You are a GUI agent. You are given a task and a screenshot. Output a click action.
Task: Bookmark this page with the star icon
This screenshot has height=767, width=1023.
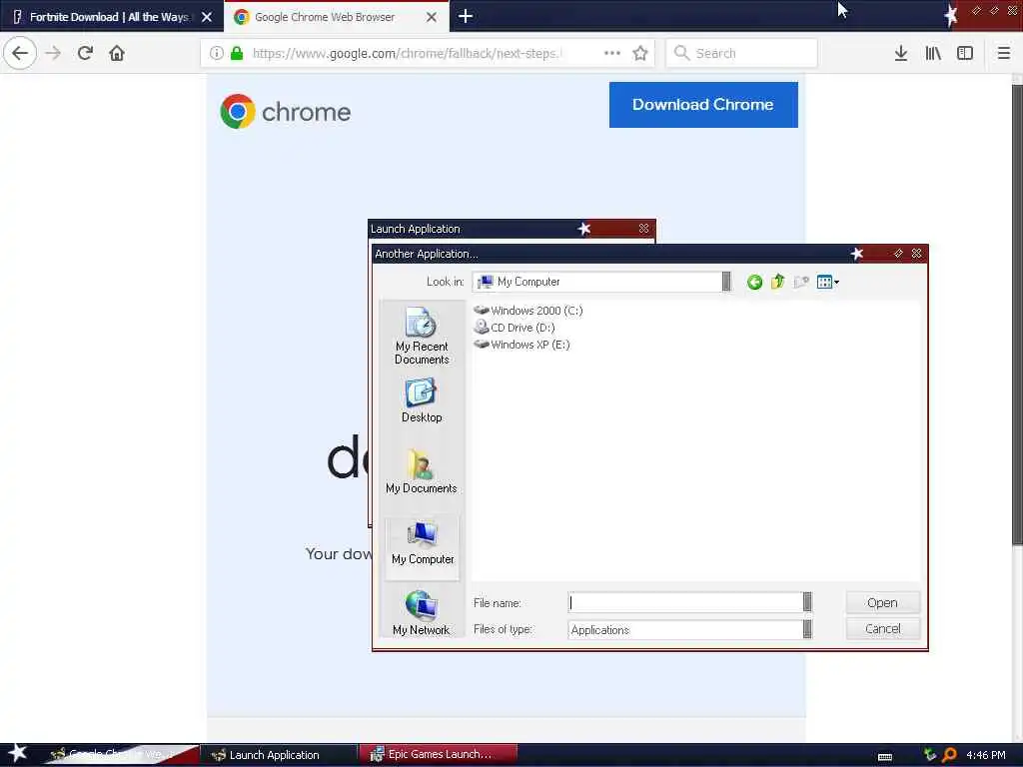point(640,53)
